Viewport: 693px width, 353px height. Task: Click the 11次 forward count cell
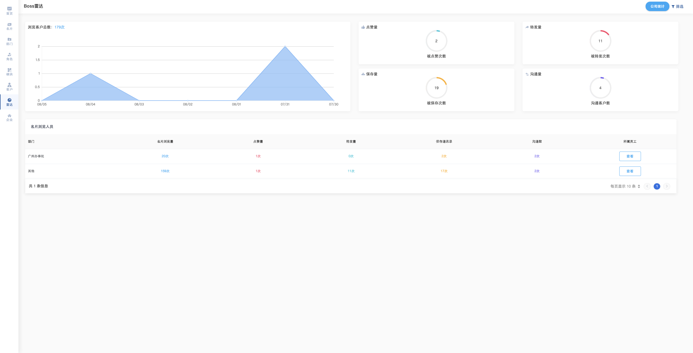[351, 171]
